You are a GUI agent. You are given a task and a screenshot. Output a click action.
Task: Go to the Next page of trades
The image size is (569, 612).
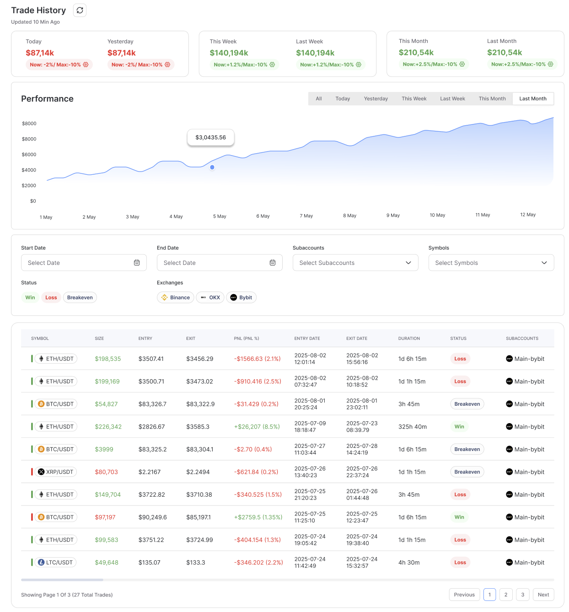pos(543,595)
